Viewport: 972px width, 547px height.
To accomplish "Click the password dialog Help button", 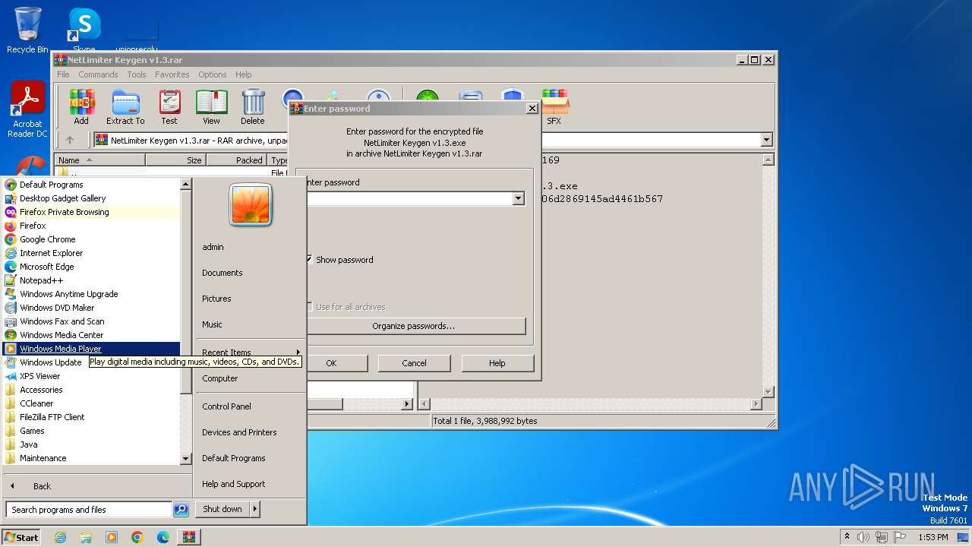I will point(497,363).
